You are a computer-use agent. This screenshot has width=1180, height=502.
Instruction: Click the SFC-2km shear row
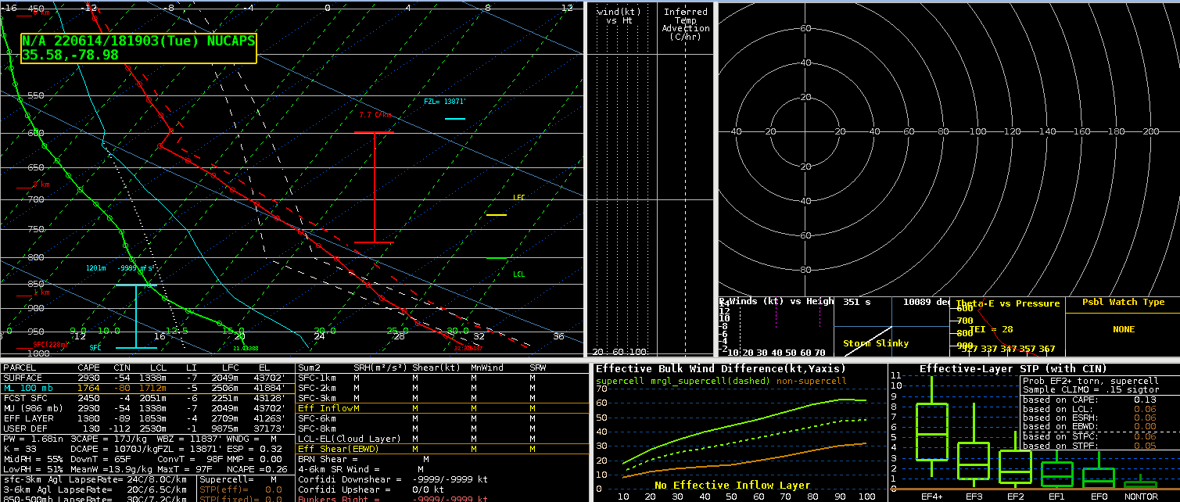443,388
